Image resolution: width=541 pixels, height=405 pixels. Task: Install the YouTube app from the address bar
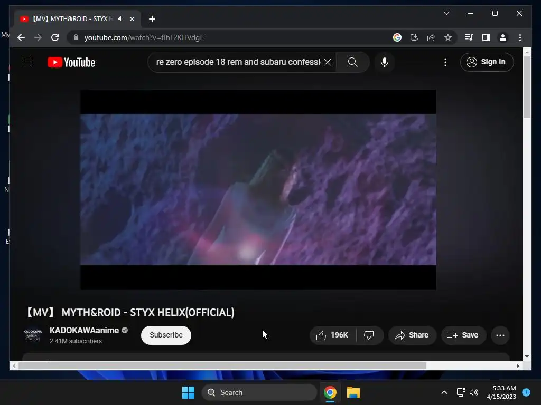pyautogui.click(x=414, y=37)
